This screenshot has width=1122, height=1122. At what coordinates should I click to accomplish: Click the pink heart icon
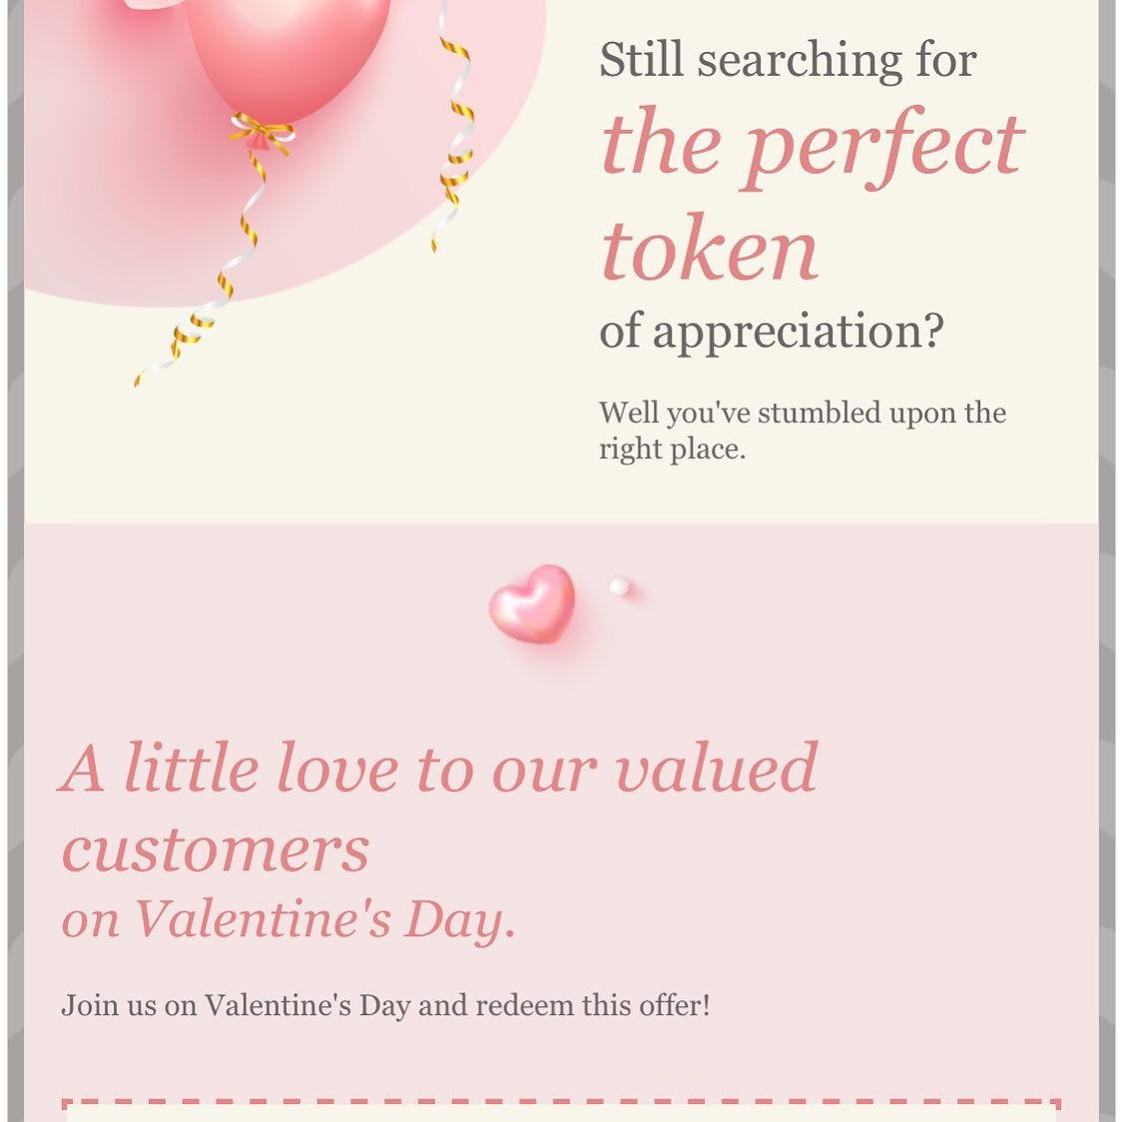[533, 603]
